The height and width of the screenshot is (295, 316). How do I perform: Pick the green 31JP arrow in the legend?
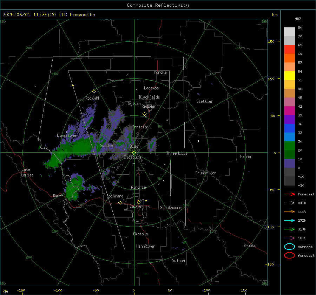(x=289, y=229)
